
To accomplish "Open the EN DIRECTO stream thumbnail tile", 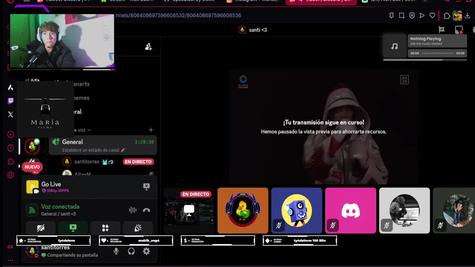I will click(189, 210).
